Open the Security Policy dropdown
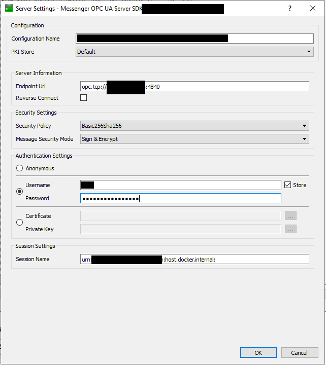Screen dimensions: 326x366 pyautogui.click(x=194, y=126)
